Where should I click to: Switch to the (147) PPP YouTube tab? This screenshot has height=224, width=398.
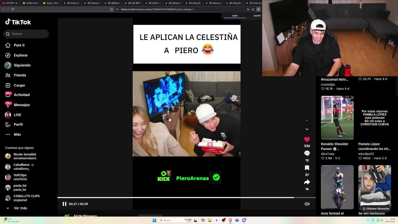[11, 3]
